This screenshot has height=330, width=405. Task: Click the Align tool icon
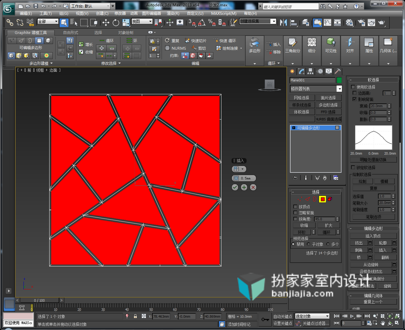[294, 22]
